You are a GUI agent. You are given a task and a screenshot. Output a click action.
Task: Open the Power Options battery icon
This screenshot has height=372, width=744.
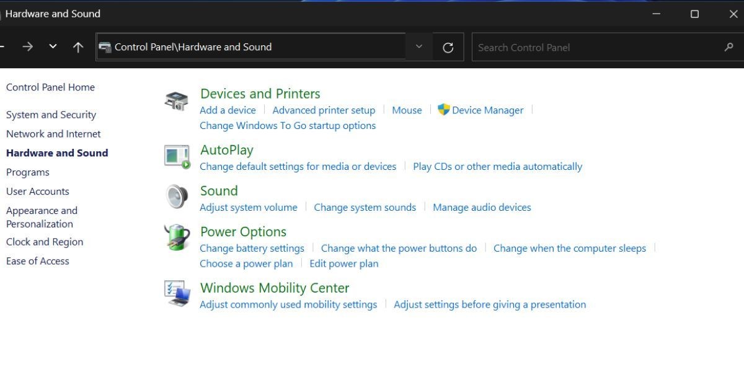click(x=177, y=237)
